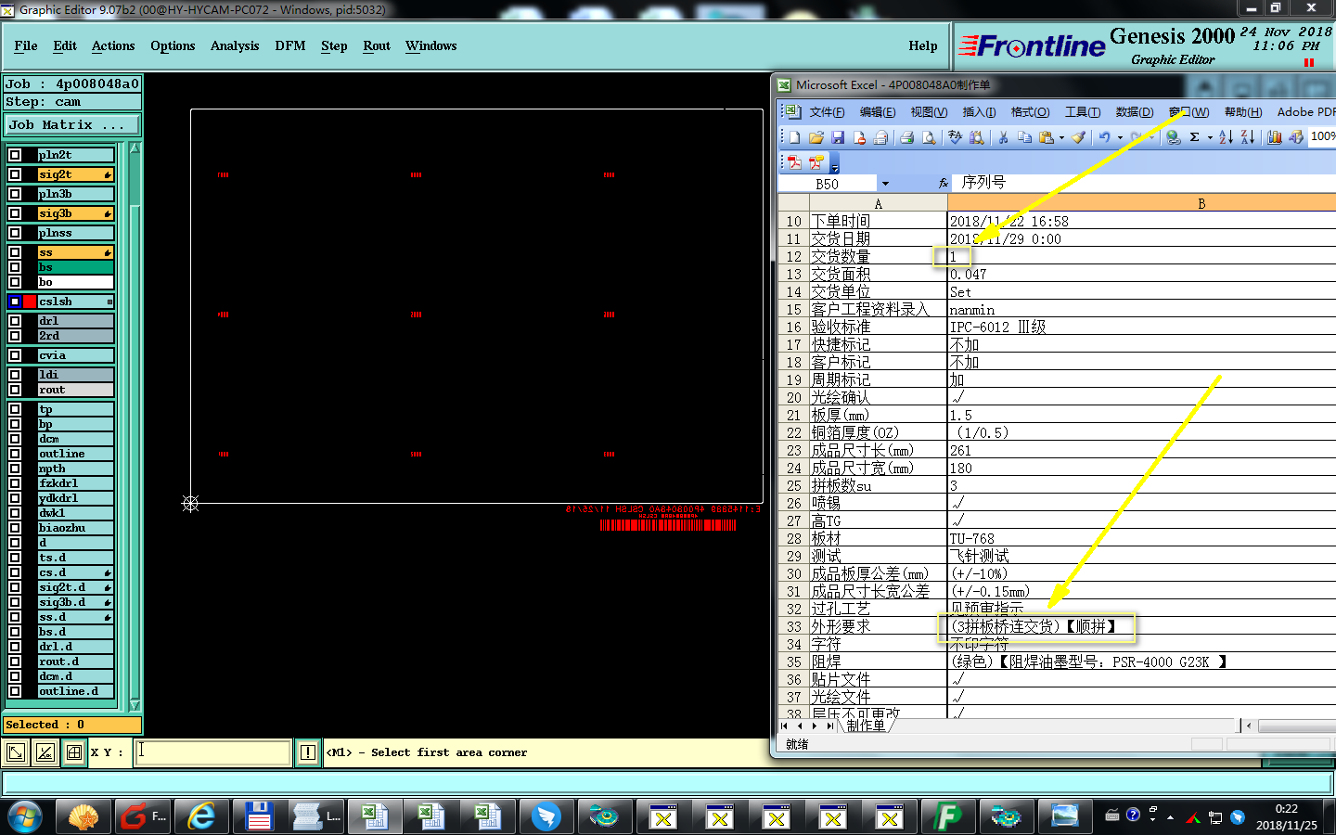Click the red pause indicator under the clock
Screen dimensions: 1336x835
pos(1309,63)
